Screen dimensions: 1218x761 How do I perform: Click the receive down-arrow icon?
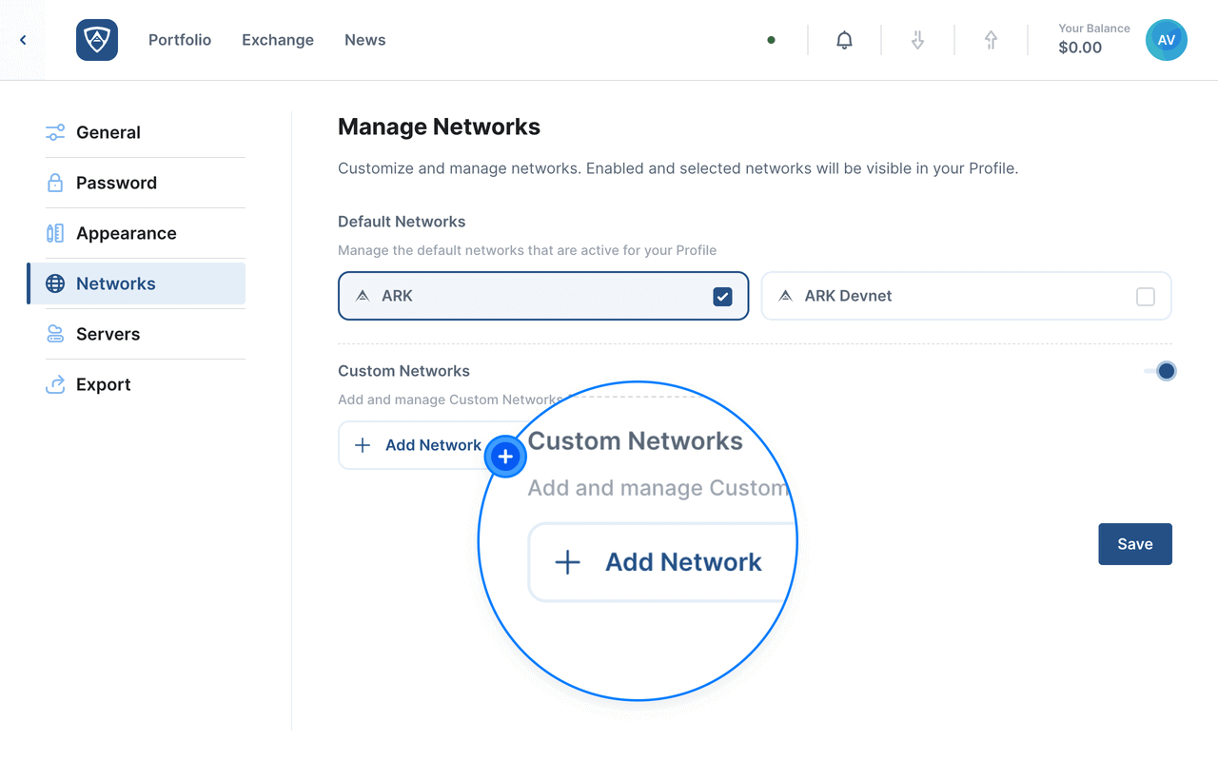point(917,40)
